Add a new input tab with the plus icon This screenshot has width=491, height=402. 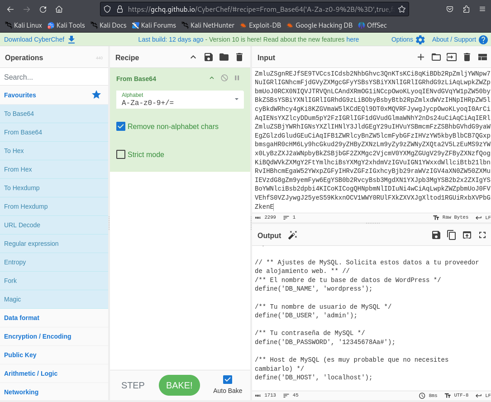pos(420,57)
